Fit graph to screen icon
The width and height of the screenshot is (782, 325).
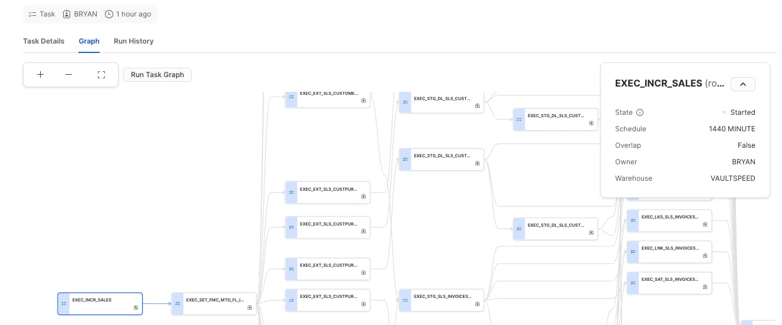click(x=101, y=75)
